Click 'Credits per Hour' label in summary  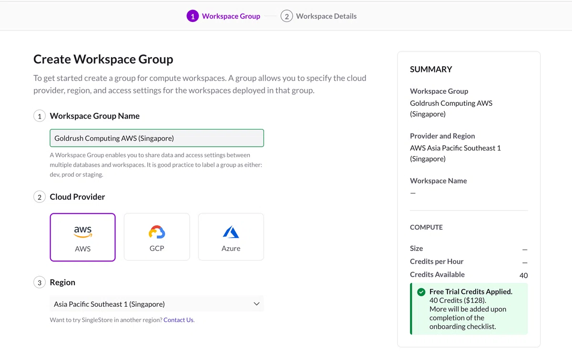tap(437, 261)
